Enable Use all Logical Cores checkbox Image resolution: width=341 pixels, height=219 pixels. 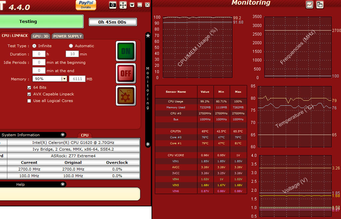click(29, 101)
